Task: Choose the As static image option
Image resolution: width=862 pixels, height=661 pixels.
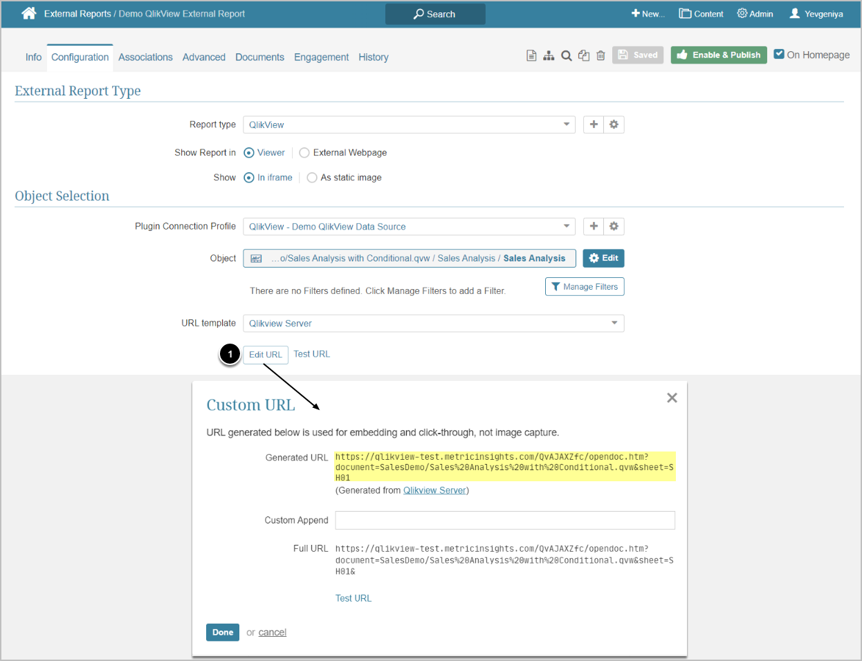Action: 312,178
